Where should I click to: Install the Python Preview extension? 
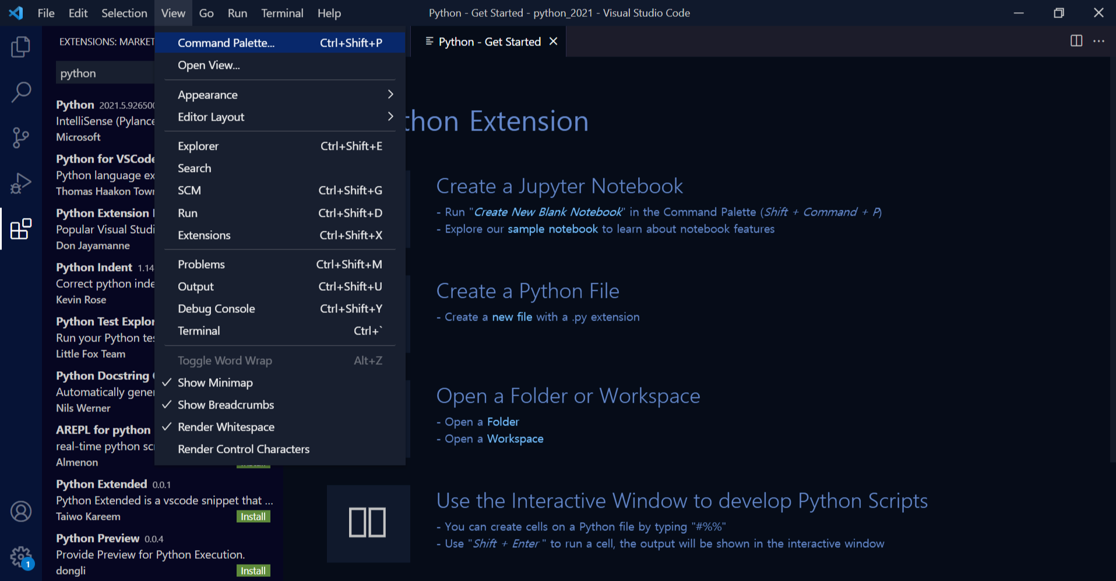coord(254,571)
